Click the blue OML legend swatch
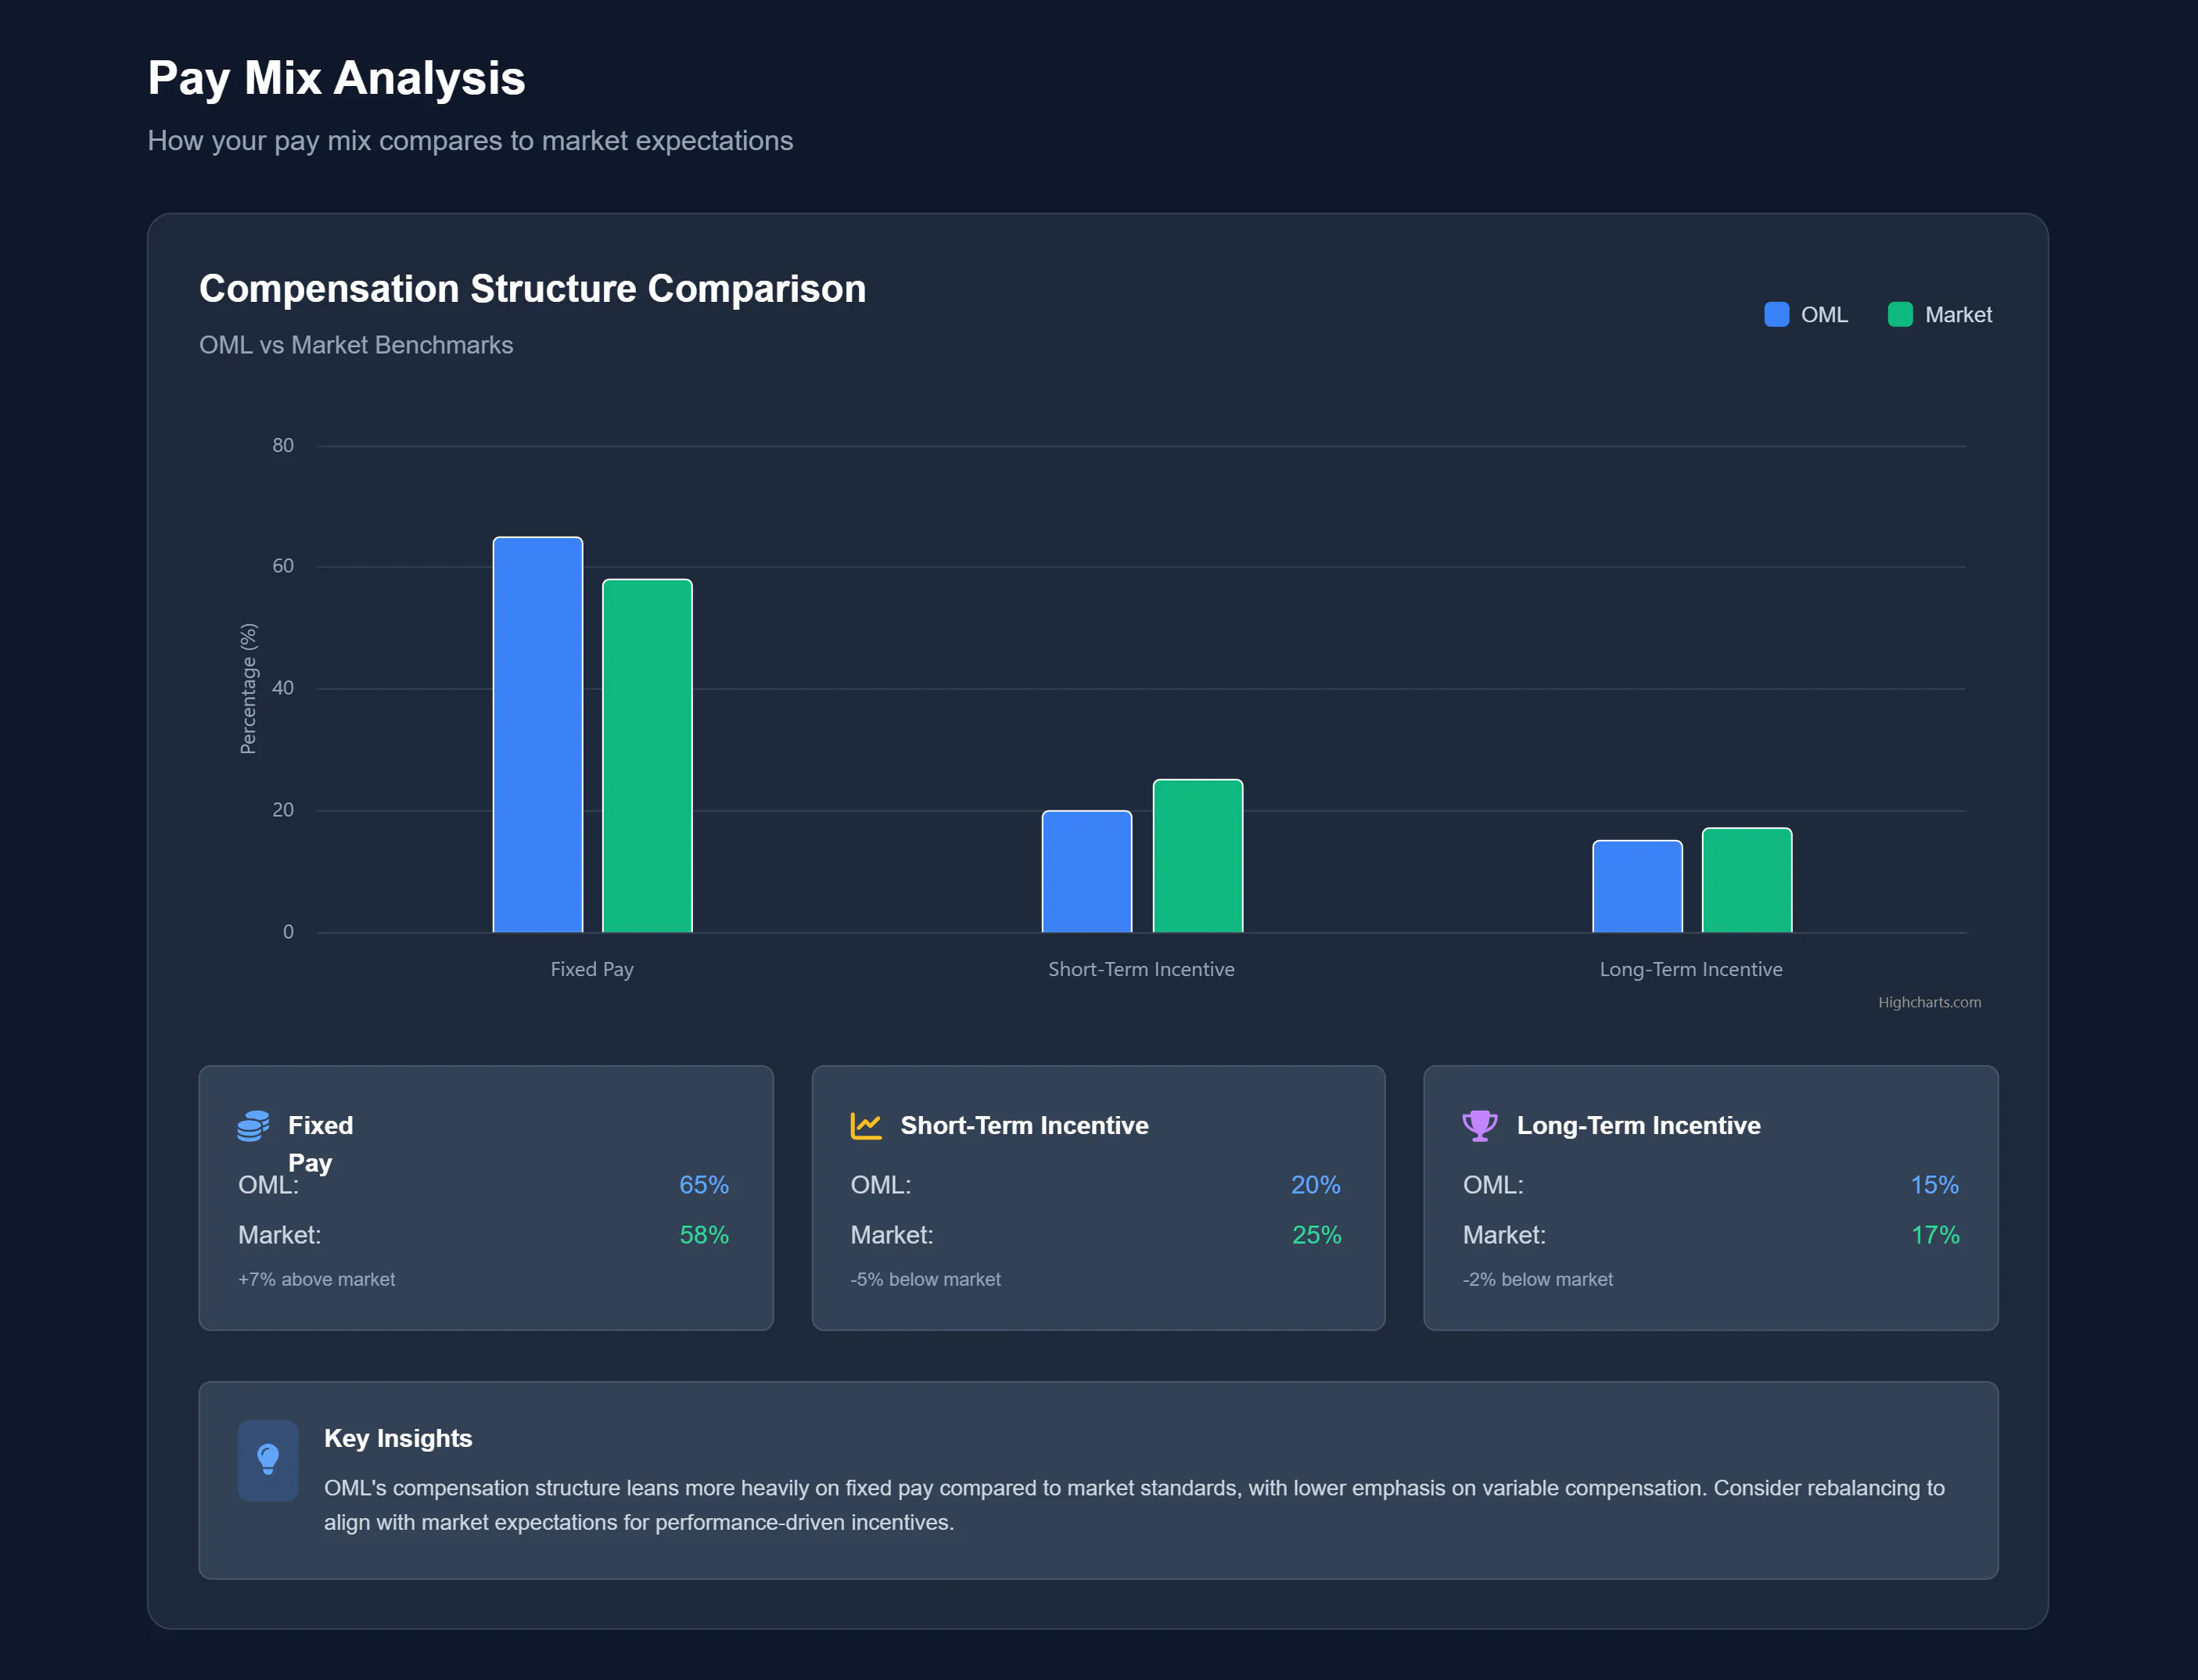This screenshot has width=2198, height=1680. point(1776,315)
